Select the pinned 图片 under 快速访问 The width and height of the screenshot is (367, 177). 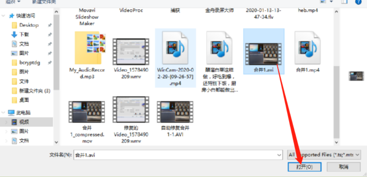[x=24, y=53]
